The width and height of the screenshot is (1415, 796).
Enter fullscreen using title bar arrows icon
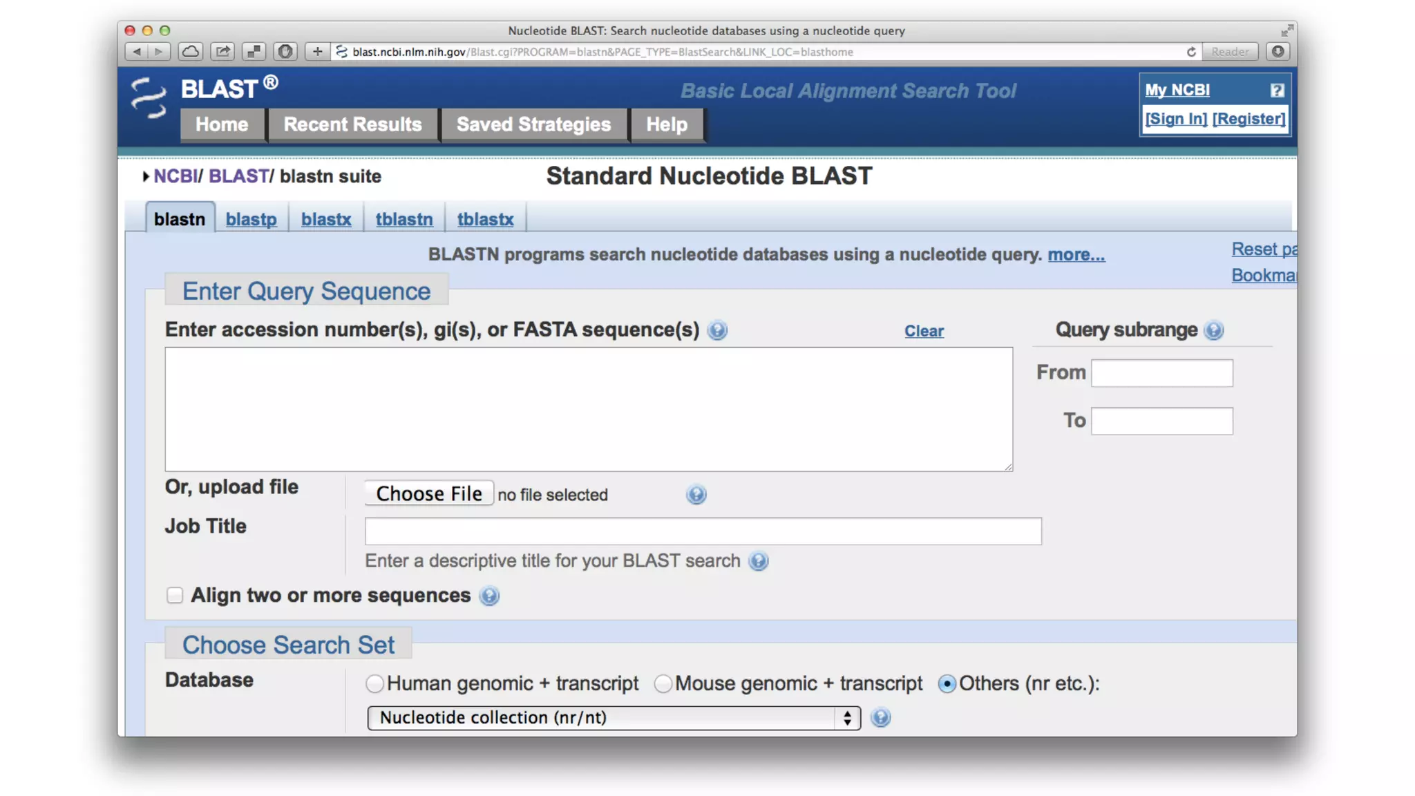pos(1286,30)
